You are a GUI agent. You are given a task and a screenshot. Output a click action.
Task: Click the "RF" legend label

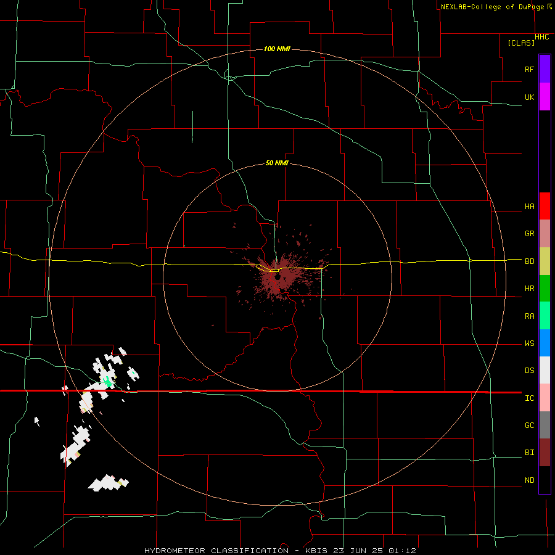pos(530,69)
